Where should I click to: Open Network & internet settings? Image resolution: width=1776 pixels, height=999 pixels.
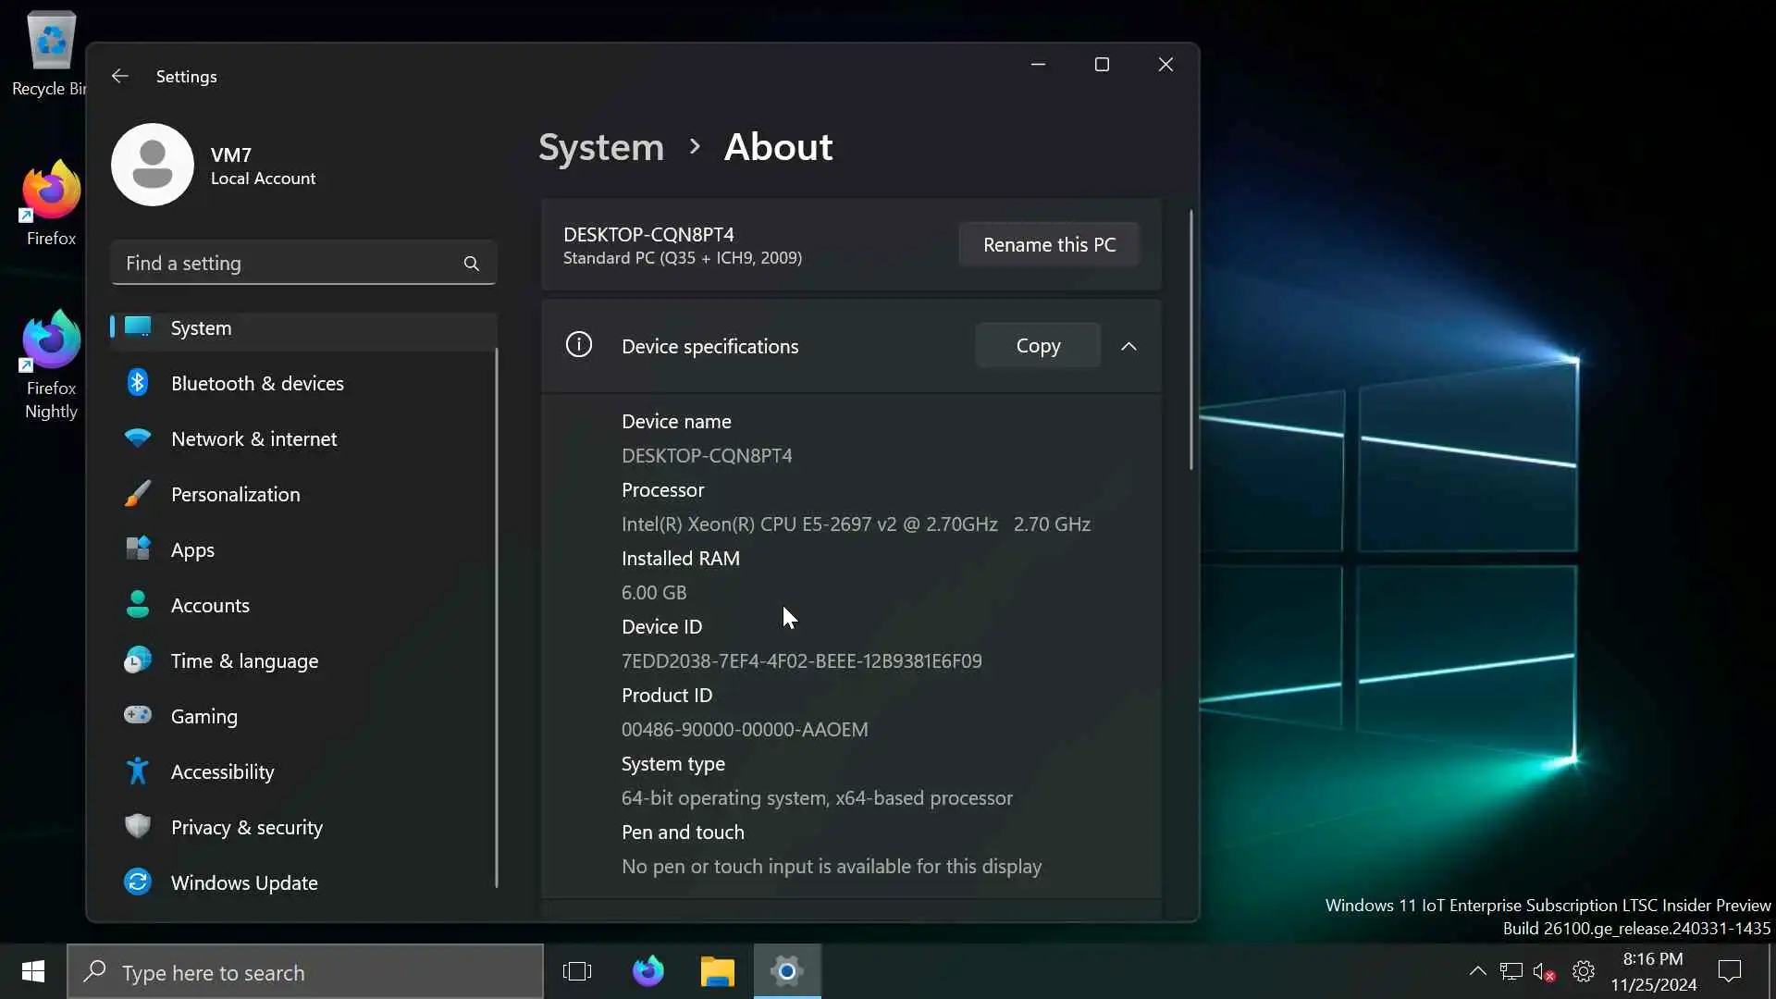253,439
